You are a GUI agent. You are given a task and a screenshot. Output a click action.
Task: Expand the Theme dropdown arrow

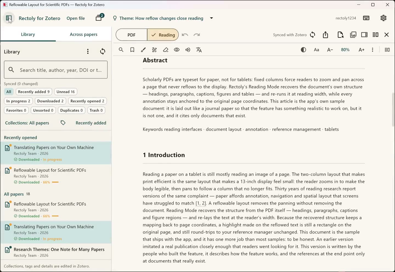211,18
